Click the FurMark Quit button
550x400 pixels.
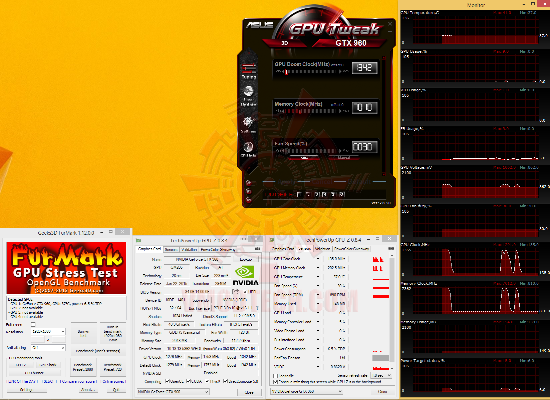click(x=116, y=390)
